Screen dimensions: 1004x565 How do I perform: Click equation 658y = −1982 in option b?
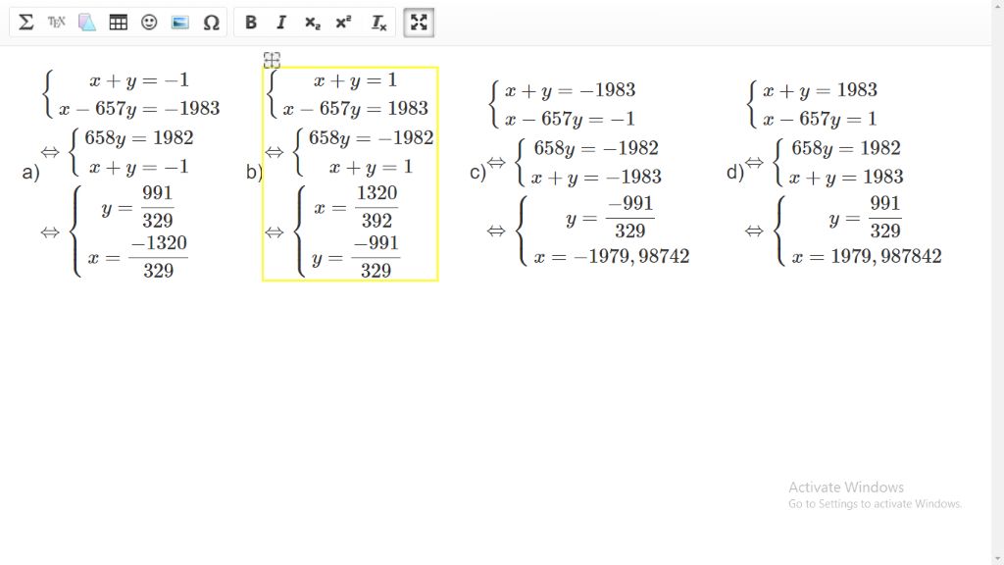pyautogui.click(x=371, y=137)
